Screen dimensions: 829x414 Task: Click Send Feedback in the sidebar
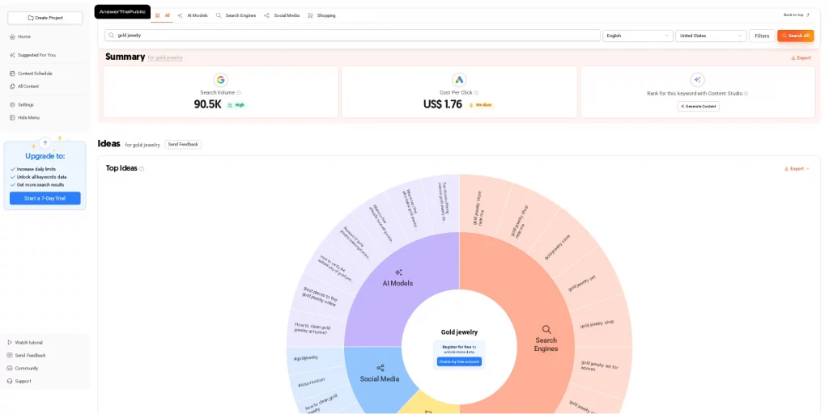27,356
